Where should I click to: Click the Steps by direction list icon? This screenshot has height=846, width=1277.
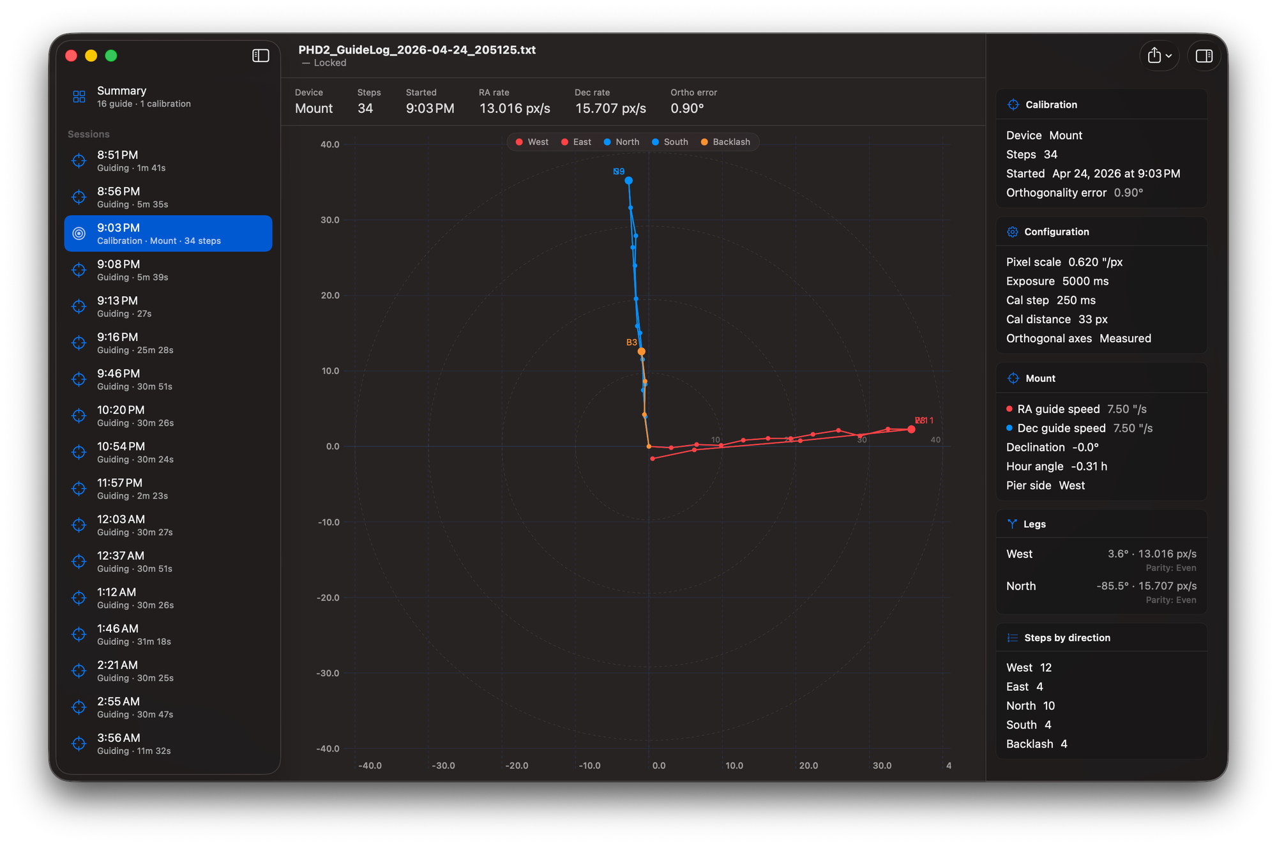click(x=1013, y=638)
